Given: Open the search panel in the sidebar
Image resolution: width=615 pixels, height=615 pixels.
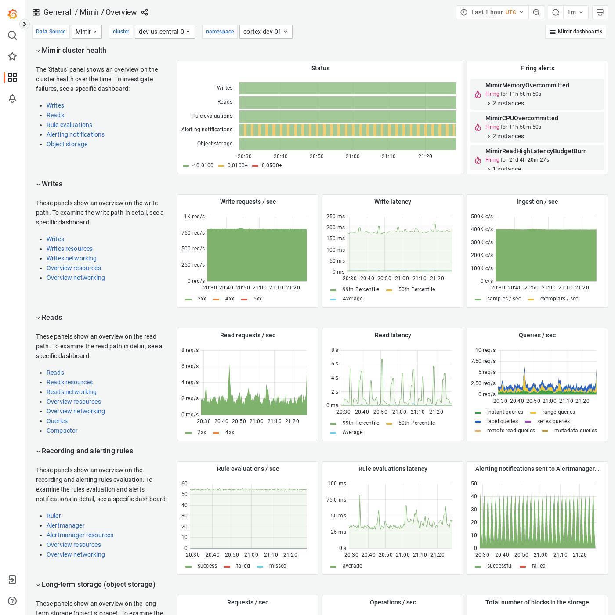Looking at the screenshot, I should (12, 35).
